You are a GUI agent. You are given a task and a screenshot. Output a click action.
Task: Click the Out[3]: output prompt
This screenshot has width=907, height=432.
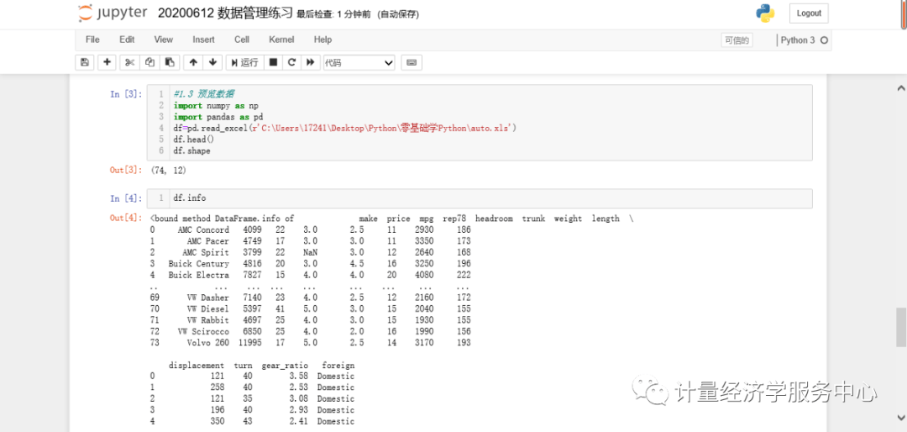[126, 171]
